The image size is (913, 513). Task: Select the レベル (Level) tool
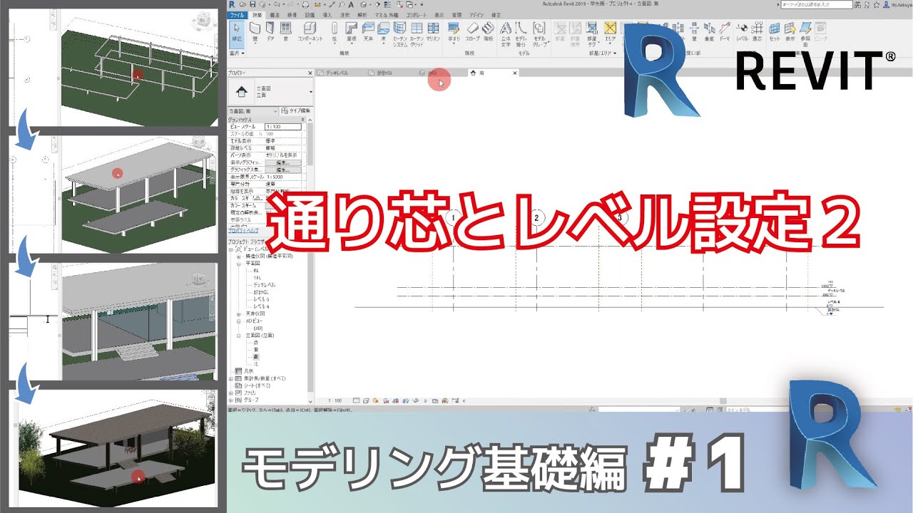tap(742, 31)
